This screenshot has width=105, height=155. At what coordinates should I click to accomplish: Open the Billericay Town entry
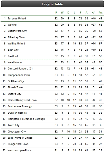point(17,37)
